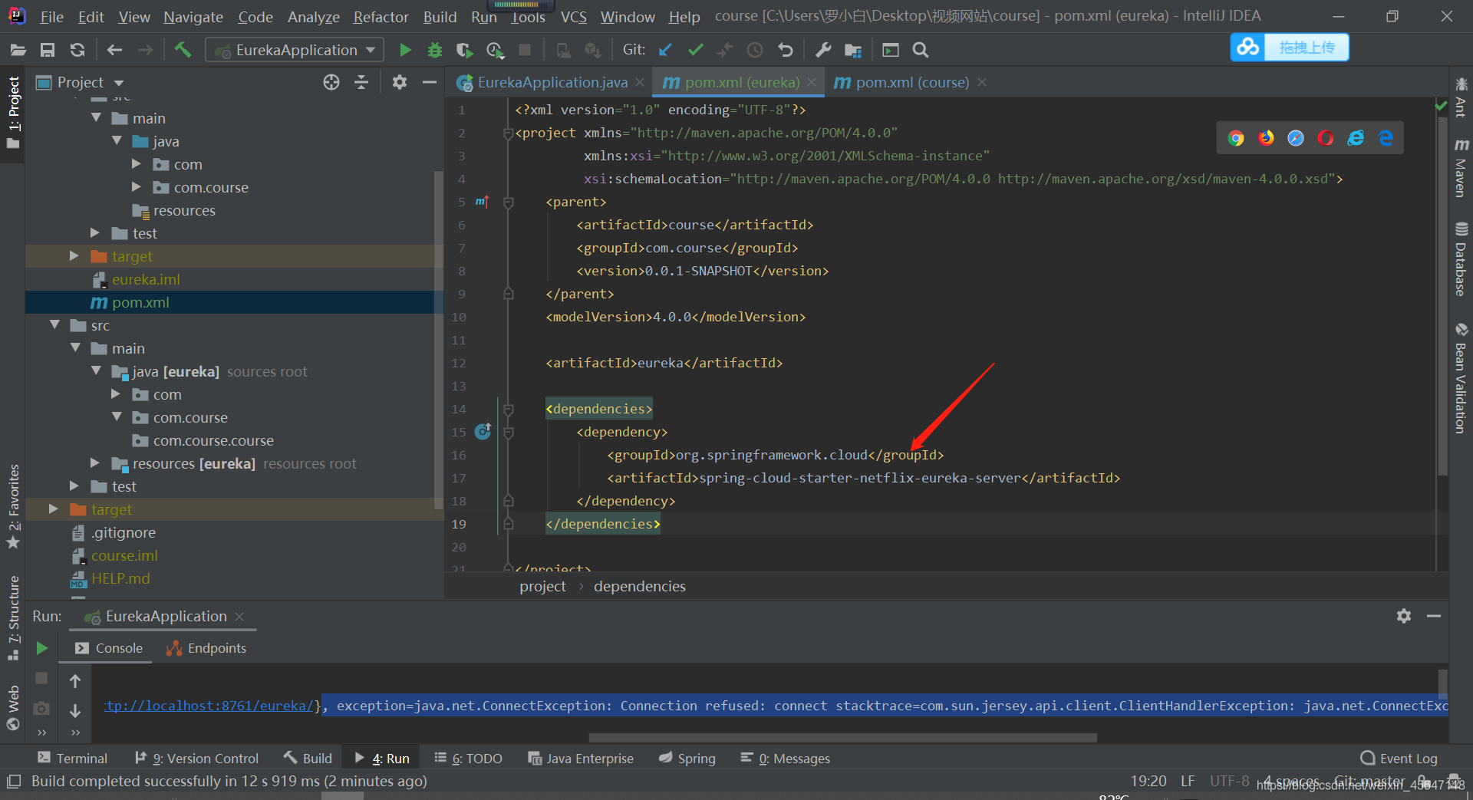This screenshot has height=800, width=1473.
Task: Collapse all in Project panel
Action: 361,82
